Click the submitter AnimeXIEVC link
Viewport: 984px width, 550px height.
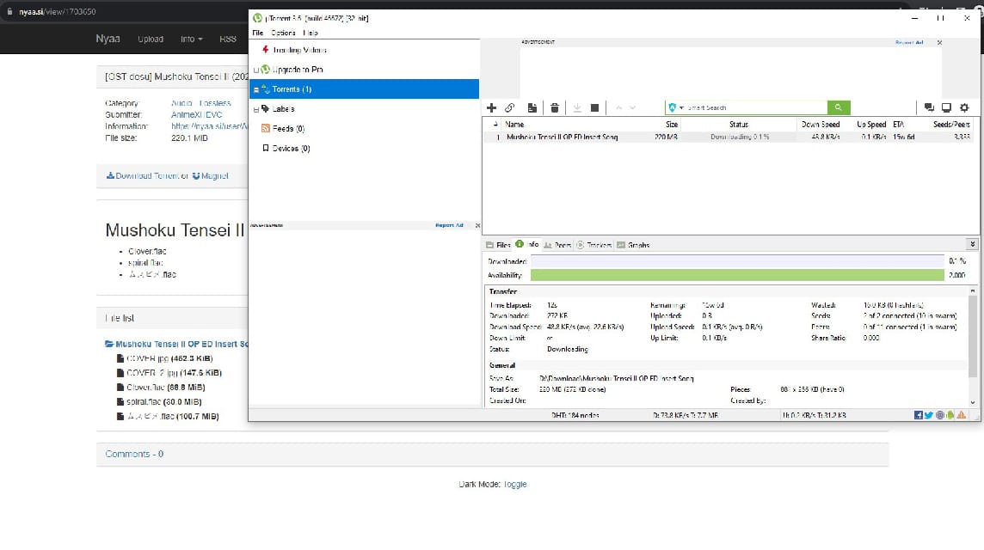pyautogui.click(x=196, y=115)
